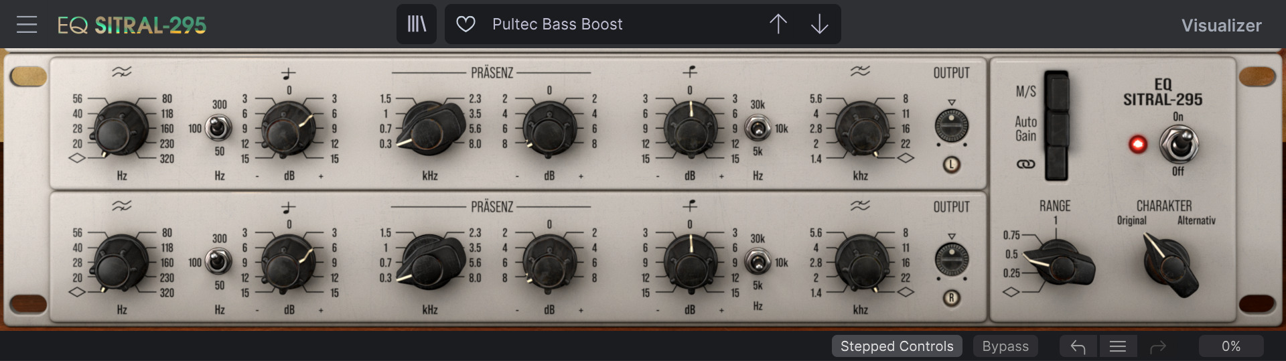
Task: Load the next preset with down arrow
Action: click(819, 24)
